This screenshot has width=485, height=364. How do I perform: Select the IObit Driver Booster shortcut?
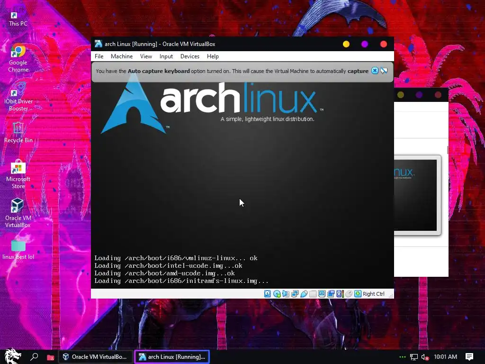[18, 97]
